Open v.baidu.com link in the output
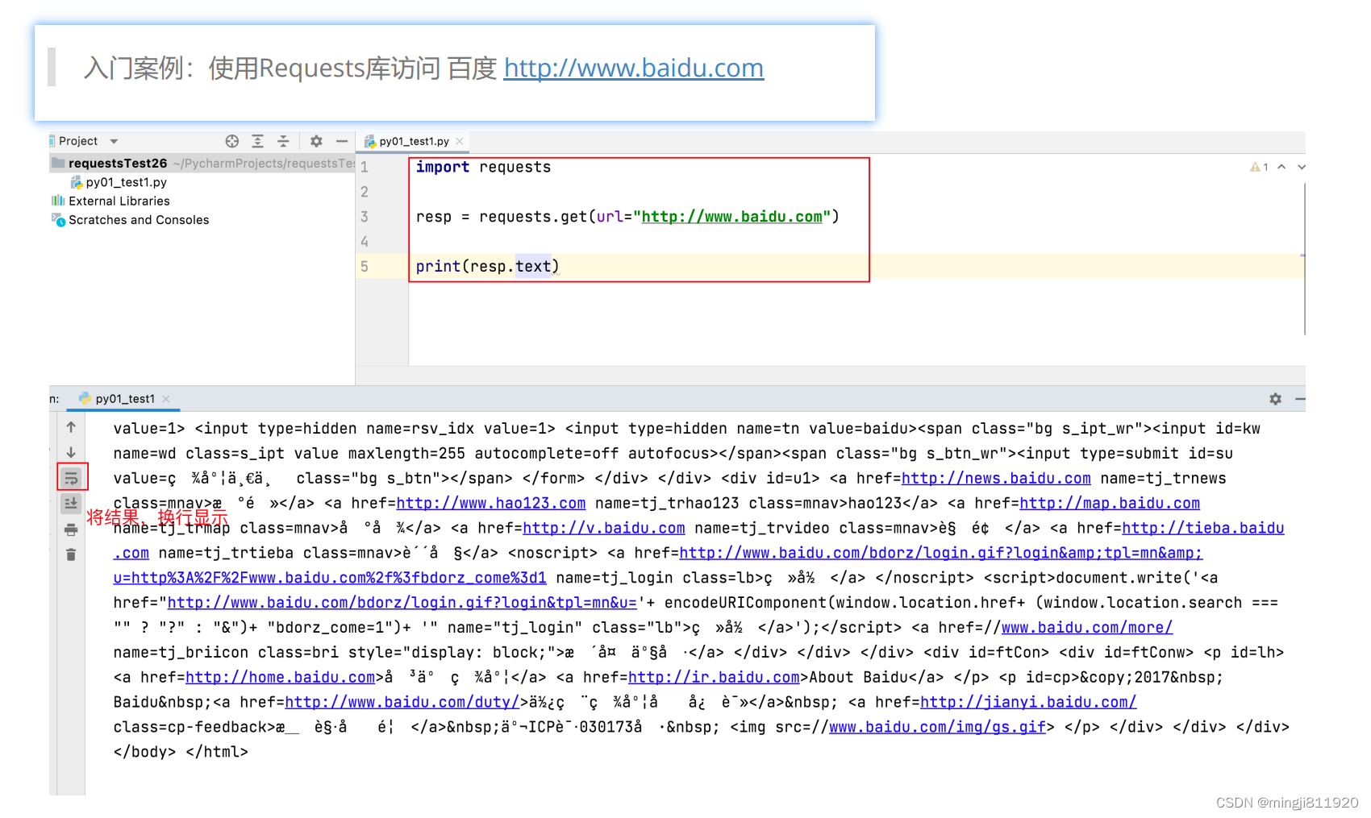This screenshot has height=818, width=1371. click(x=604, y=529)
